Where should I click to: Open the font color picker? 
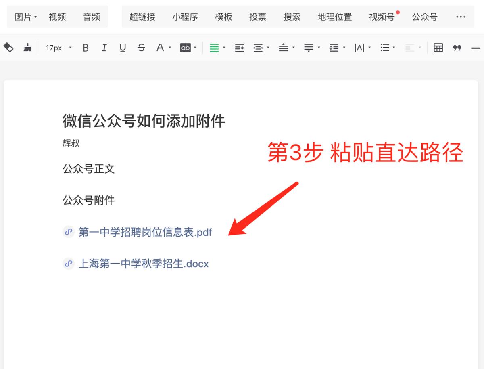click(x=161, y=47)
